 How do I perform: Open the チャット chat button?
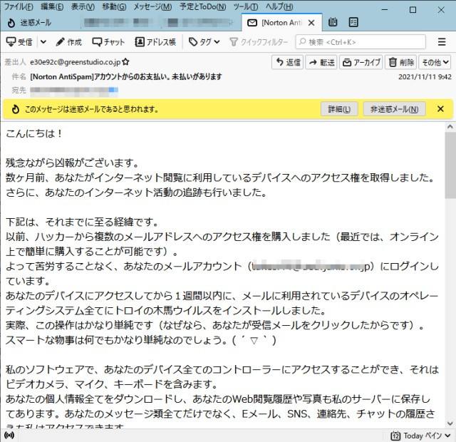pos(108,42)
